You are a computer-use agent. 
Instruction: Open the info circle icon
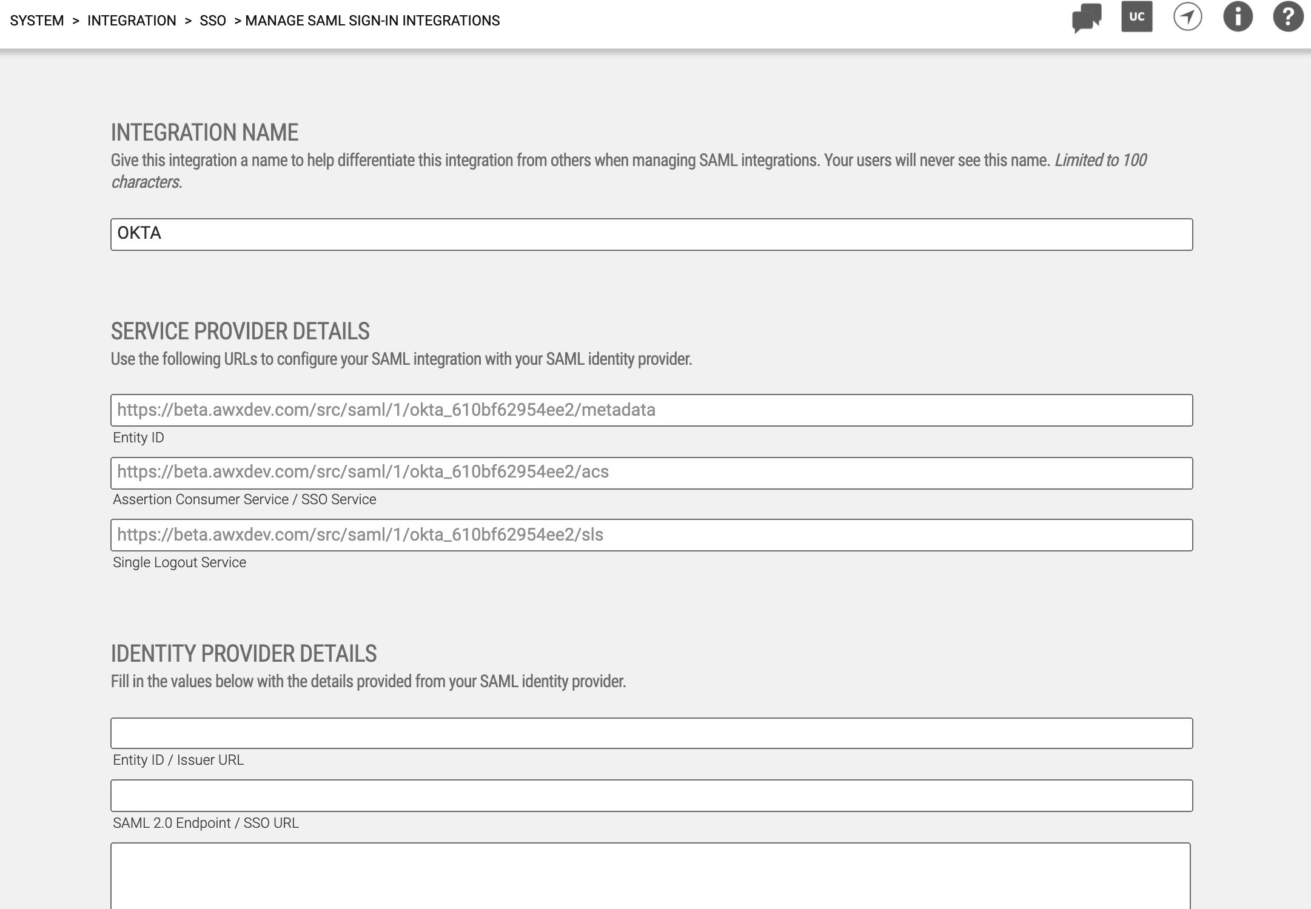1238,17
